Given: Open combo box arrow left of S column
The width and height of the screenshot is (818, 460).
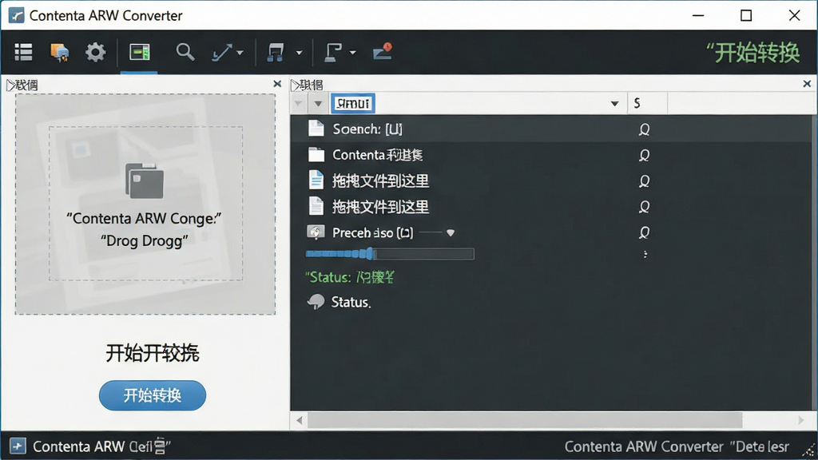Looking at the screenshot, I should pos(614,103).
